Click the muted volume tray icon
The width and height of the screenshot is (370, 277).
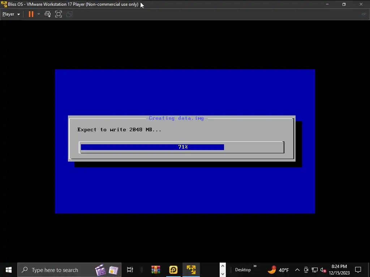pos(323,270)
